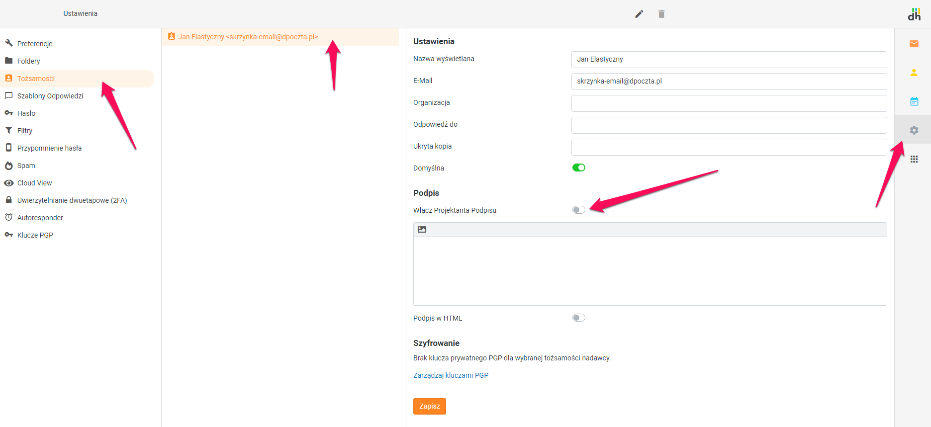This screenshot has height=427, width=931.
Task: Click the Nazwa wyświetlana input field
Action: pyautogui.click(x=729, y=59)
